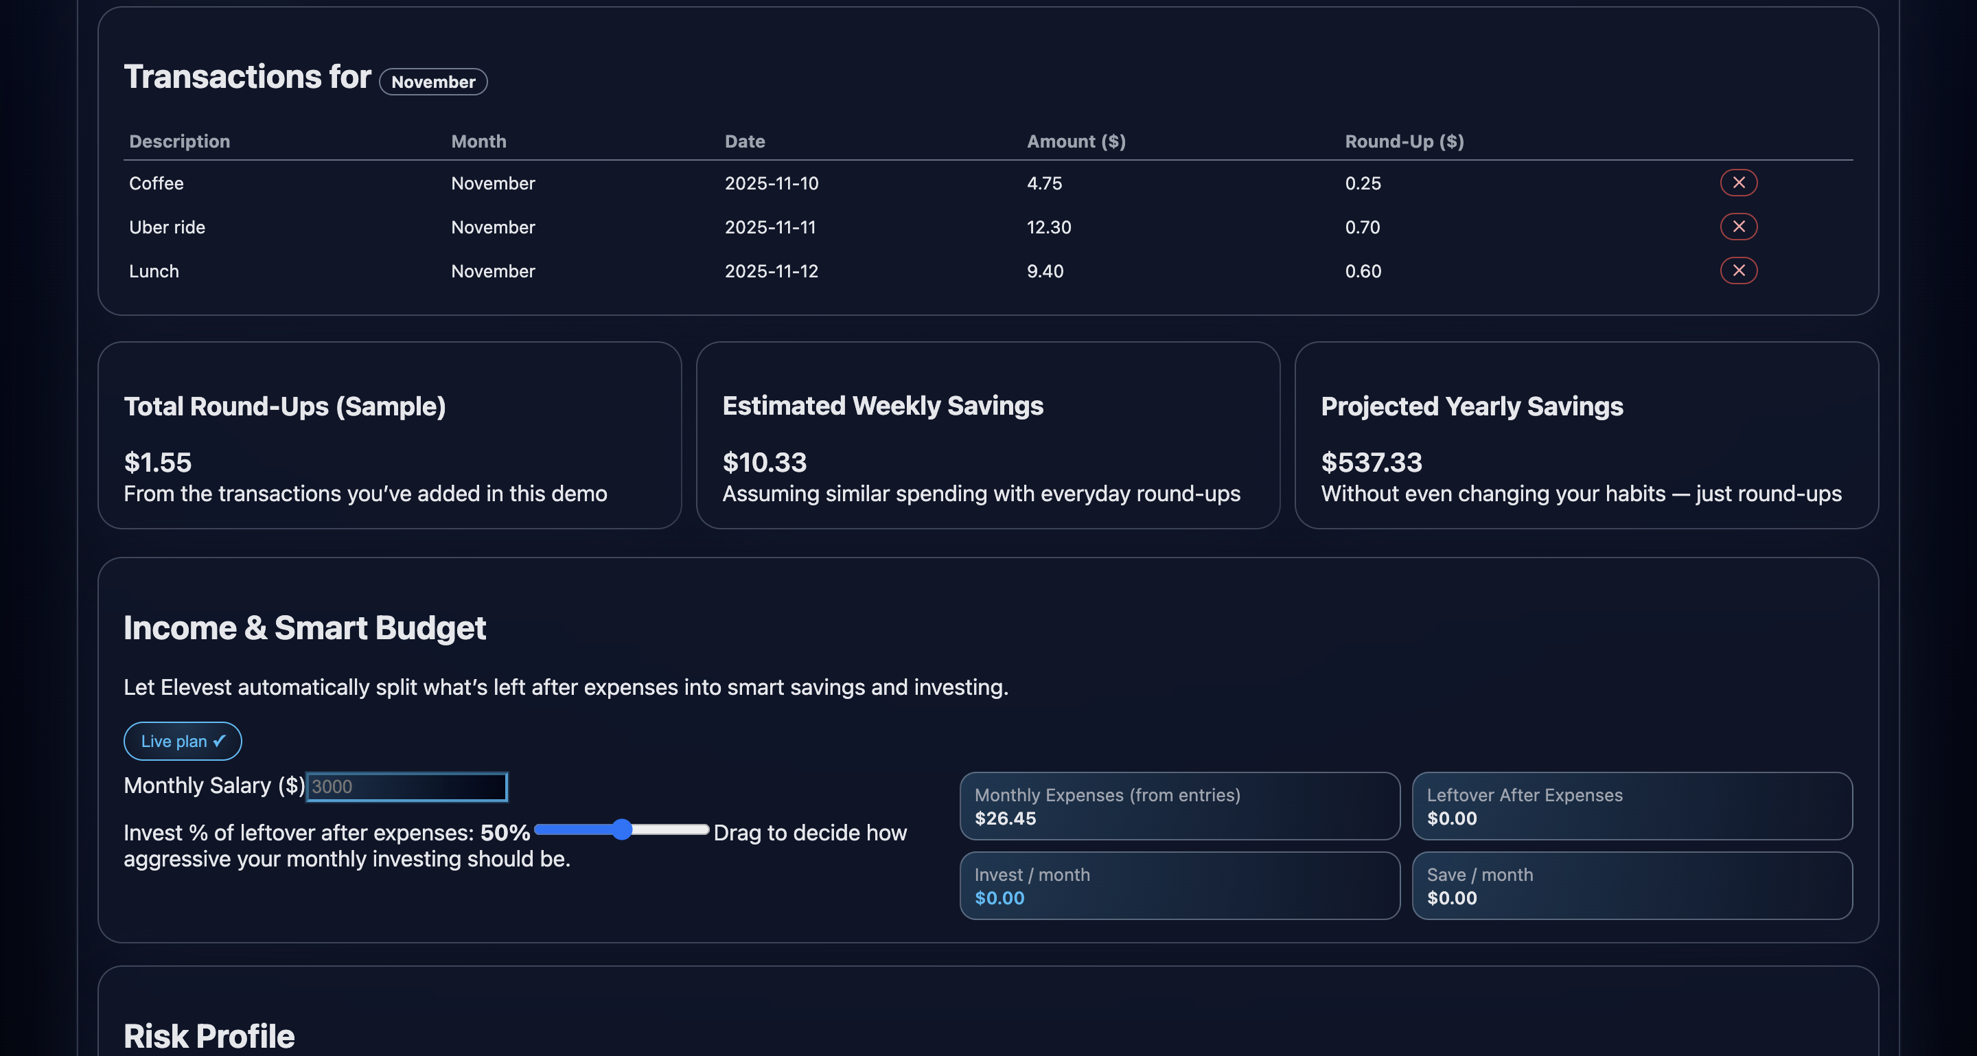Click the Live plan badge
The height and width of the screenshot is (1056, 1977).
tap(183, 742)
